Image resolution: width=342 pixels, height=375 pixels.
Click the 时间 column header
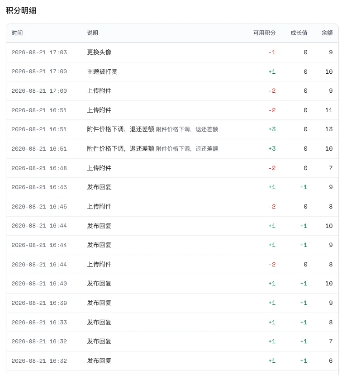(x=17, y=33)
